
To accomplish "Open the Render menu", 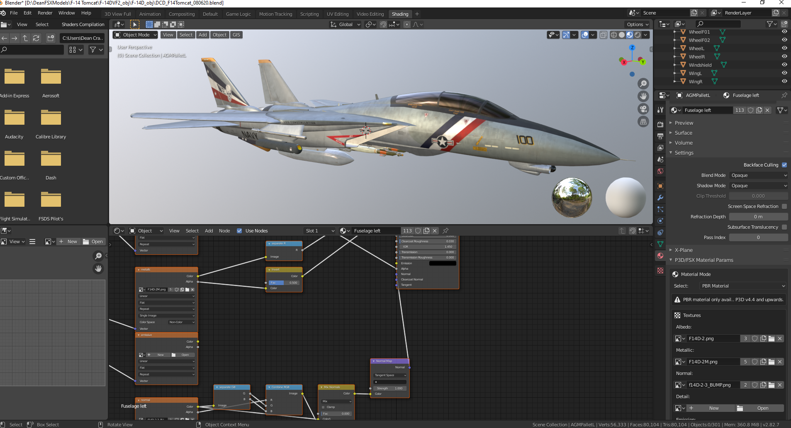I will point(45,13).
